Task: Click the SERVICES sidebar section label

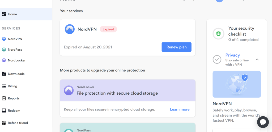Action: [x=11, y=28]
